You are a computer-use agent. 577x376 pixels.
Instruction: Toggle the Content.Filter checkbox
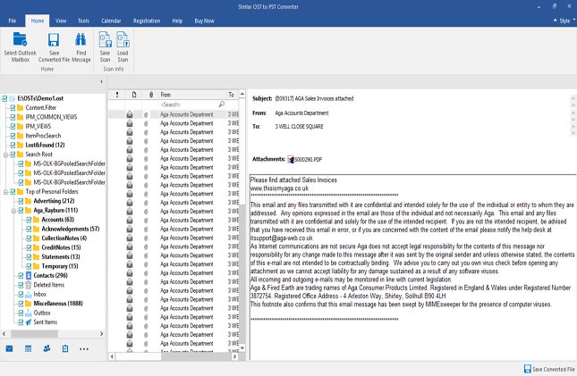tap(13, 108)
